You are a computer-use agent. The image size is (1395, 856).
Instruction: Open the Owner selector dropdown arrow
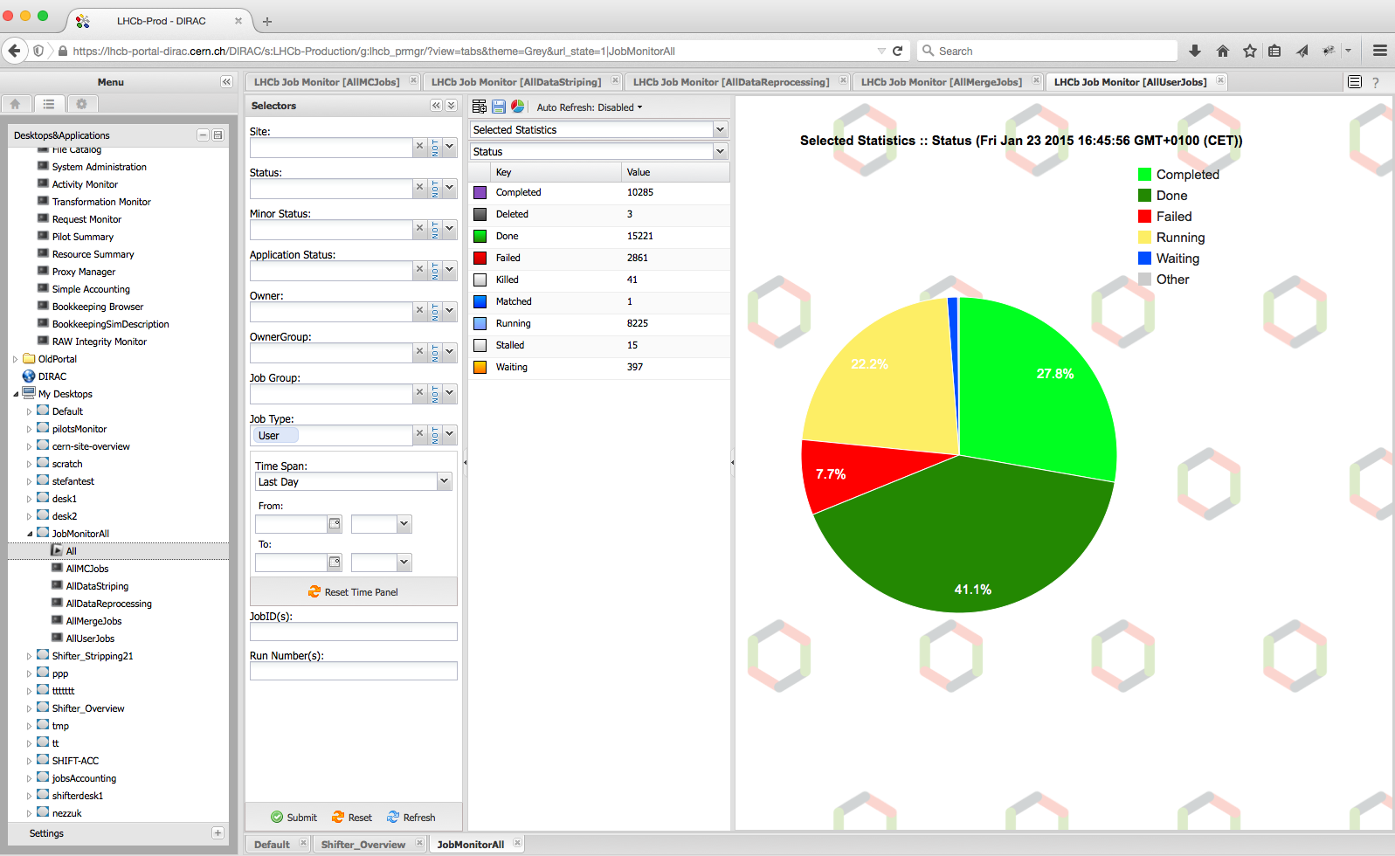click(x=450, y=311)
